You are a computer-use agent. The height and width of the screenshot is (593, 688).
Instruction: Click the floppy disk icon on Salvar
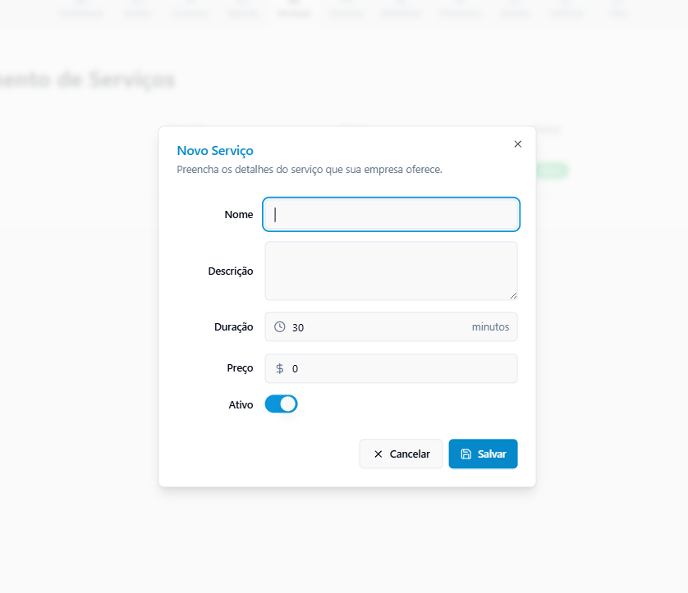click(466, 454)
